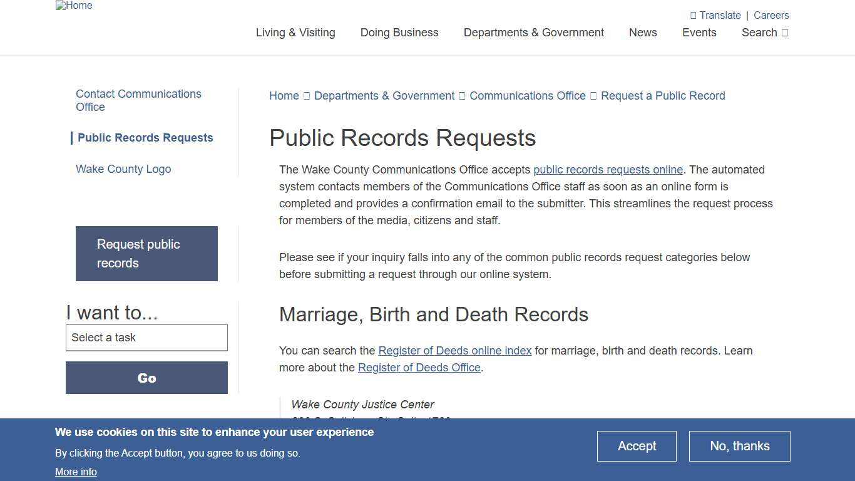The height and width of the screenshot is (481, 855).
Task: Visit the Careers page
Action: 771,15
